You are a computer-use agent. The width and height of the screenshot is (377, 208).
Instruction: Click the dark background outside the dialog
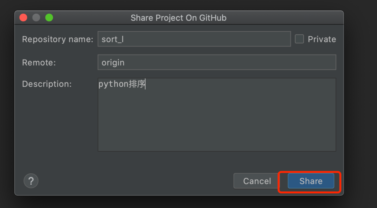point(360,105)
